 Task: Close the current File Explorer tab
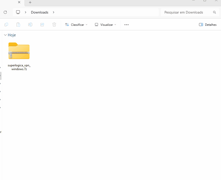19,3
